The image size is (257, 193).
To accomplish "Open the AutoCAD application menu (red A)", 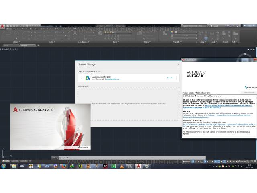I will point(3,27).
